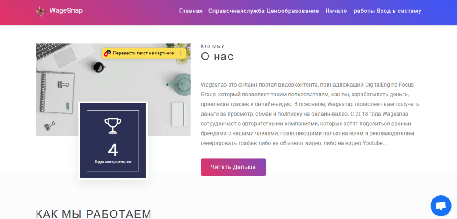Click the WageSnap brand name
457x219 pixels.
[66, 11]
